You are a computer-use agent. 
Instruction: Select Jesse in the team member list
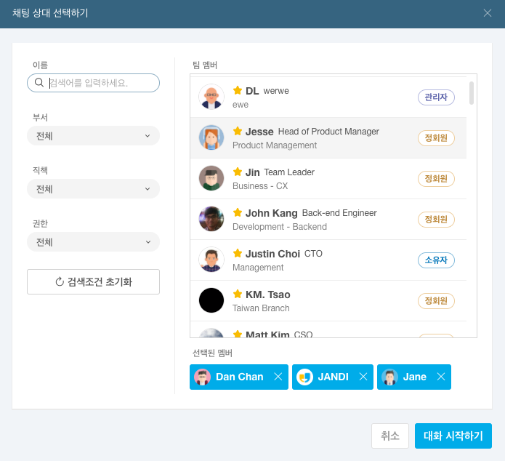point(327,138)
